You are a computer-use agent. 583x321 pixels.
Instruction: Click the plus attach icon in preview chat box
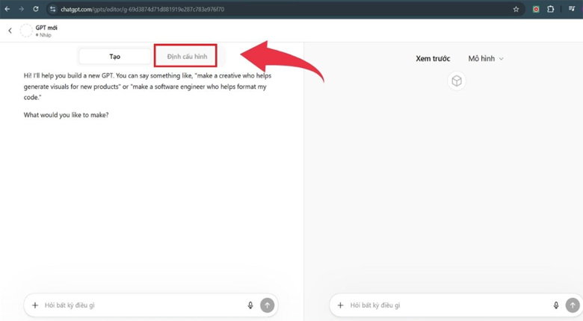[340, 305]
